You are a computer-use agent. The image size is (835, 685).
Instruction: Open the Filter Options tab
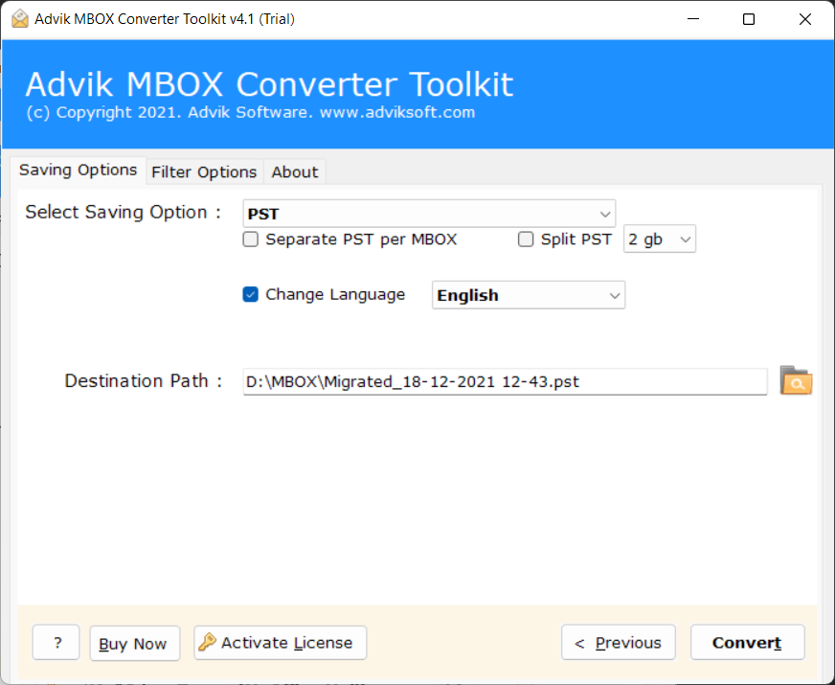204,172
